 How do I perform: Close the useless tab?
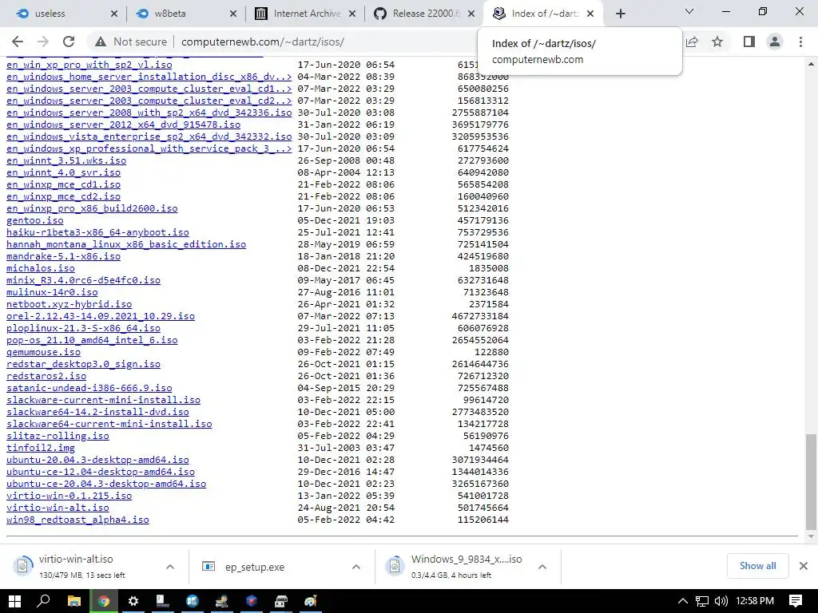114,14
